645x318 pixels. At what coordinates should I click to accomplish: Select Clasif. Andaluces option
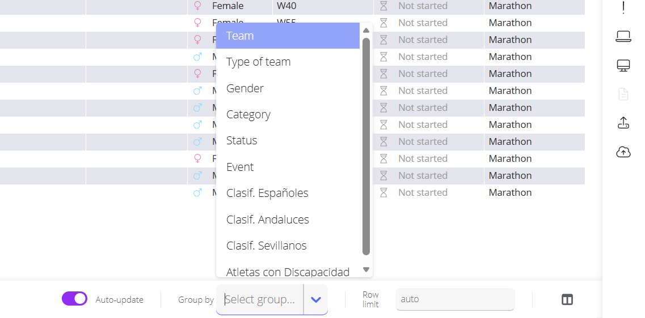(x=288, y=220)
